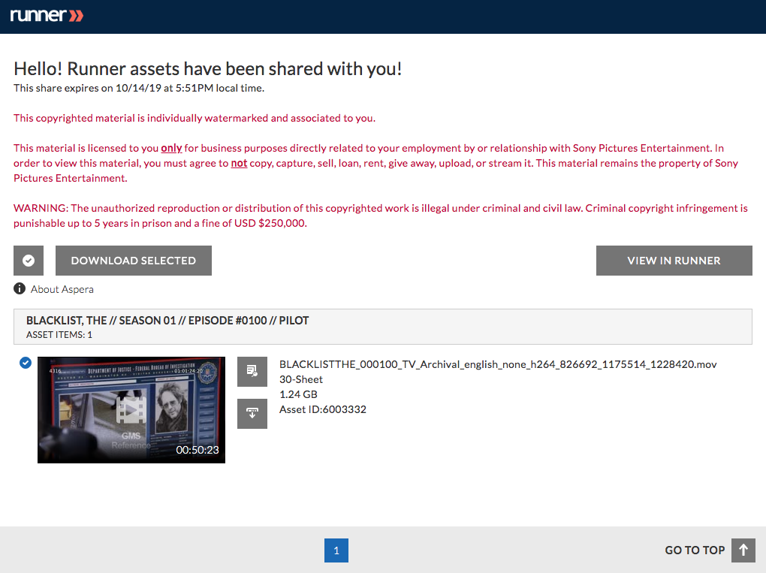
Task: Click the Download Selected button
Action: pyautogui.click(x=134, y=261)
